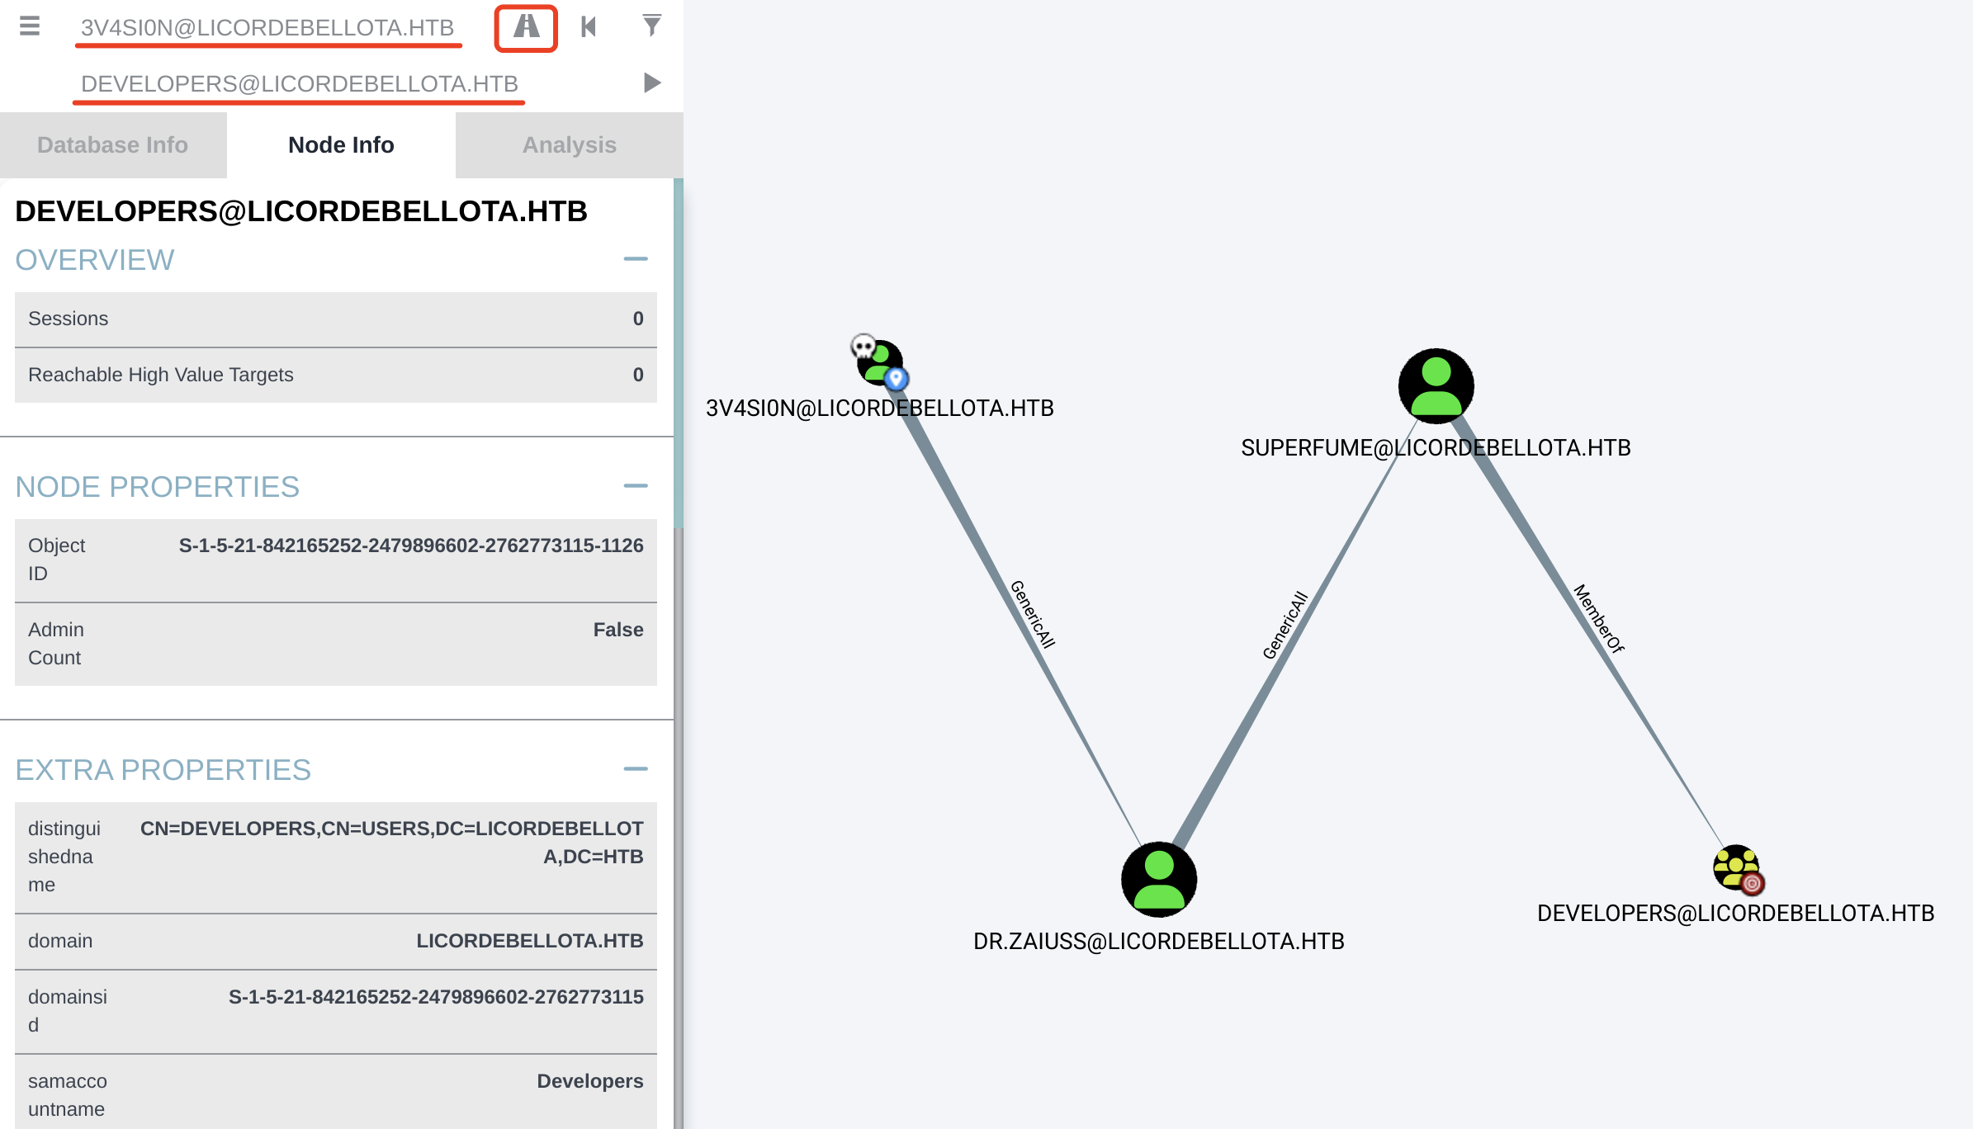Open the edge filter funnel icon
The image size is (1973, 1129).
[x=651, y=26]
